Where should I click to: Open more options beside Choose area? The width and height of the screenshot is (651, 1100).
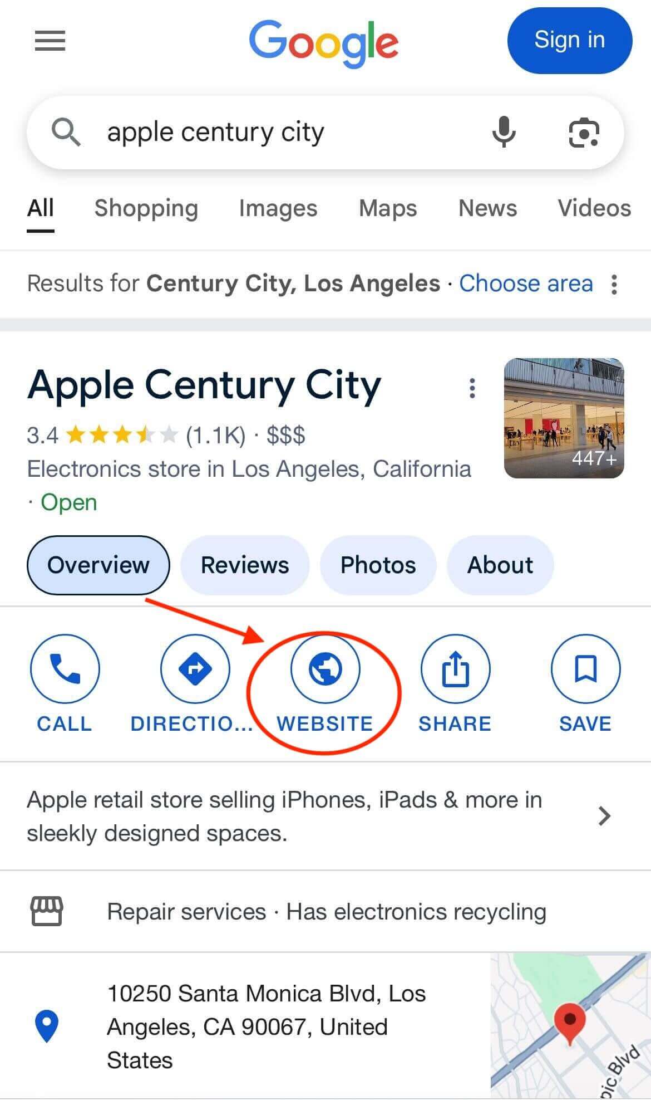click(x=614, y=284)
